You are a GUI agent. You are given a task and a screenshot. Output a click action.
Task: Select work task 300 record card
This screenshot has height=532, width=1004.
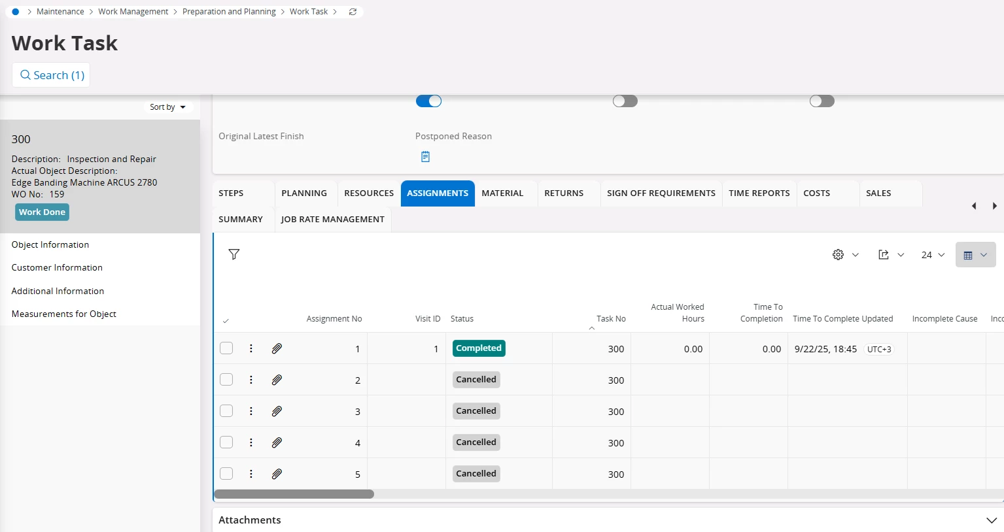[100, 176]
